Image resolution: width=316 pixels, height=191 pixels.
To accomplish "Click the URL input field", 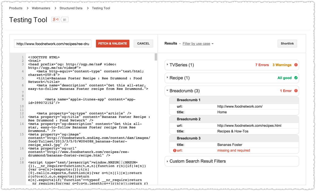I will coord(53,44).
